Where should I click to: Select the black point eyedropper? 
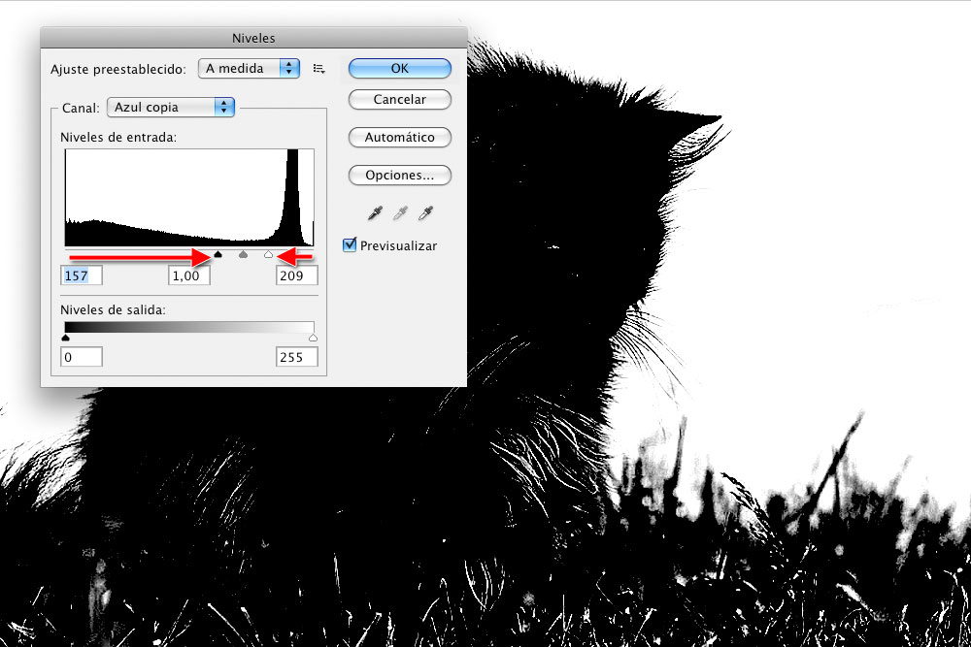[x=375, y=213]
